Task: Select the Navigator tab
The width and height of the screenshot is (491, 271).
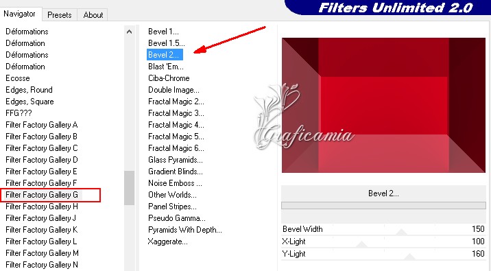Action: [19, 14]
